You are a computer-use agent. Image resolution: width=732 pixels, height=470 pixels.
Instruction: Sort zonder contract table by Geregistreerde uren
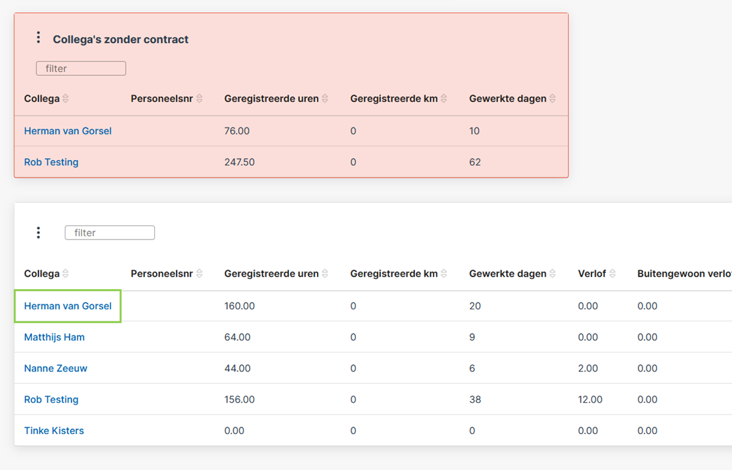tap(325, 99)
